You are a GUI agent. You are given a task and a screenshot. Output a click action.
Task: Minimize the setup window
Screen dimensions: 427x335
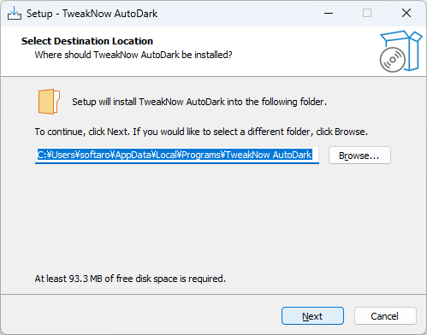(329, 13)
